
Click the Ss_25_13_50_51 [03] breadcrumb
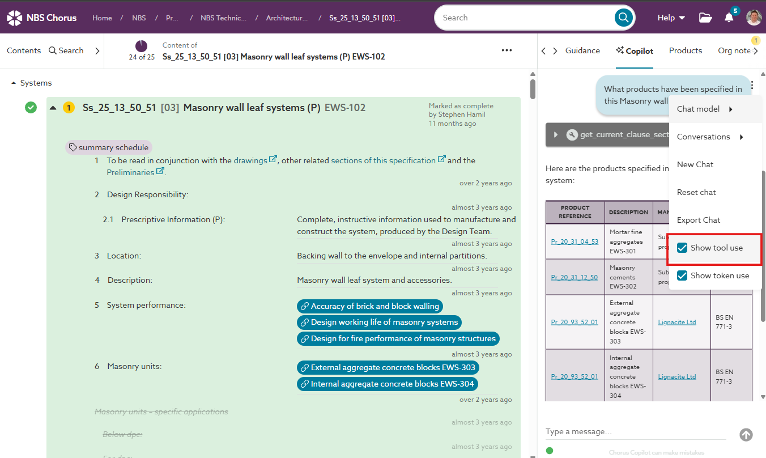click(x=365, y=18)
